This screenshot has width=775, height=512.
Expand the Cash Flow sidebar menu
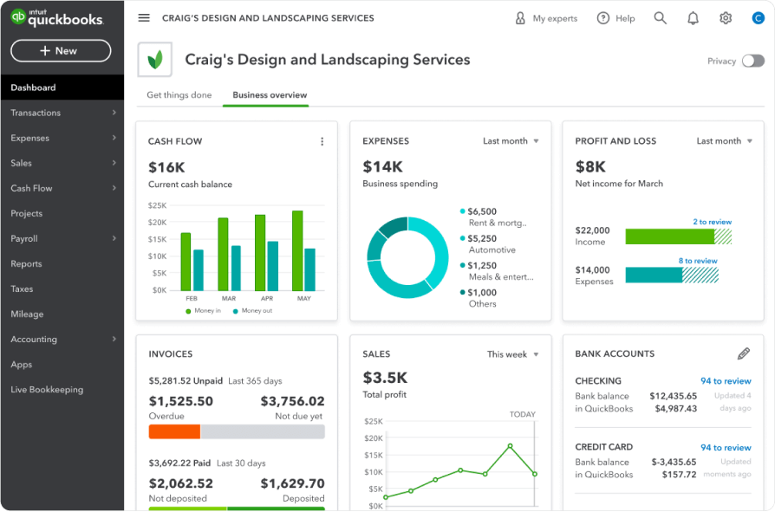click(x=62, y=188)
